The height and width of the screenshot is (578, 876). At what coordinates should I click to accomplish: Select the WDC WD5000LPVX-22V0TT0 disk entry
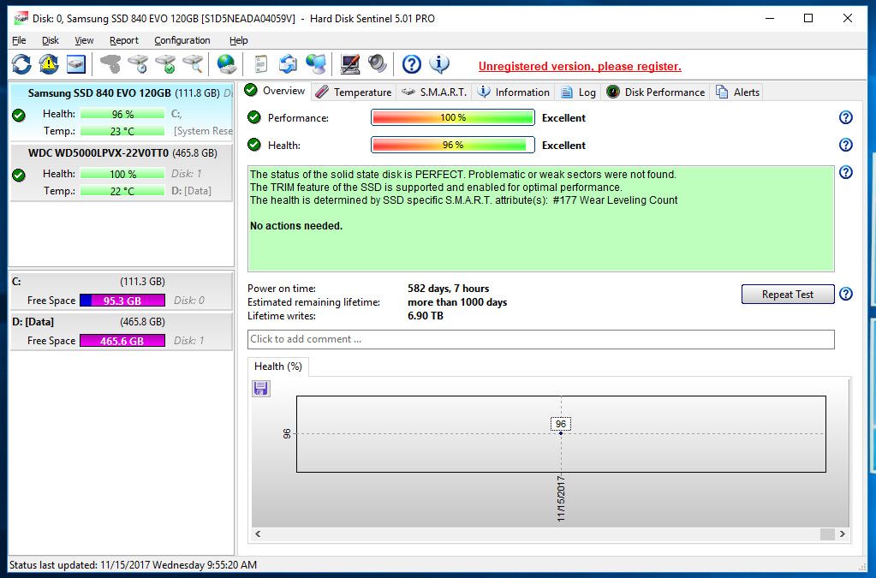(122, 172)
